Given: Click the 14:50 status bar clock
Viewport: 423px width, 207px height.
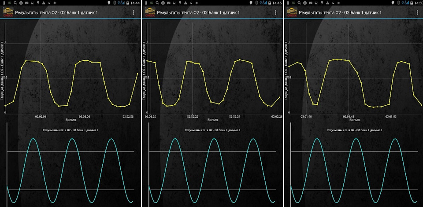Looking at the screenshot, I should coord(418,3).
